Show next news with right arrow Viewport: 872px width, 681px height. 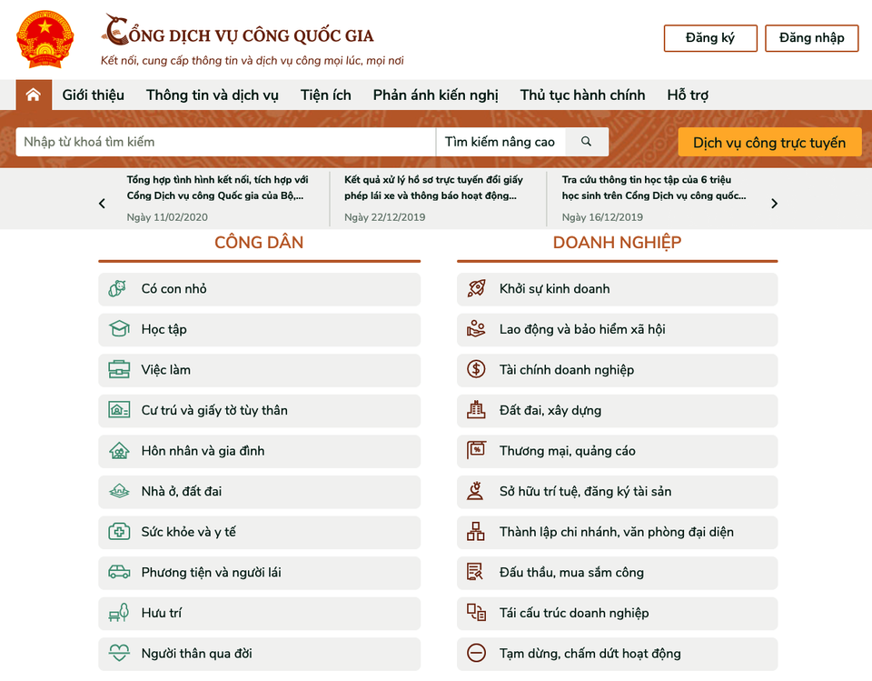pyautogui.click(x=774, y=204)
